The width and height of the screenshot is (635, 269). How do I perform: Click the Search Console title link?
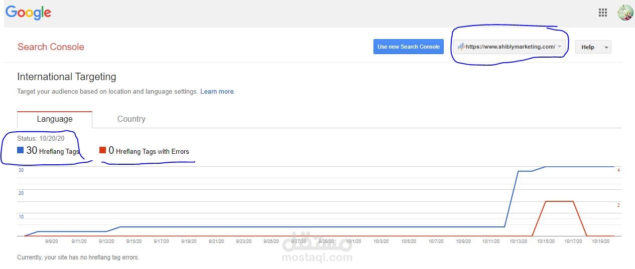tap(51, 47)
